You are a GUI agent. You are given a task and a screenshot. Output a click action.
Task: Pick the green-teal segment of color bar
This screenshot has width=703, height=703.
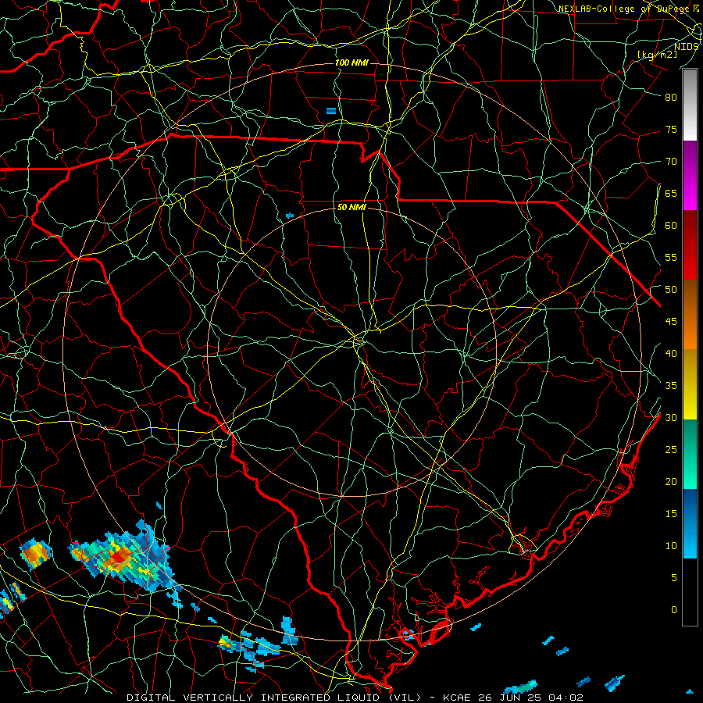(690, 454)
